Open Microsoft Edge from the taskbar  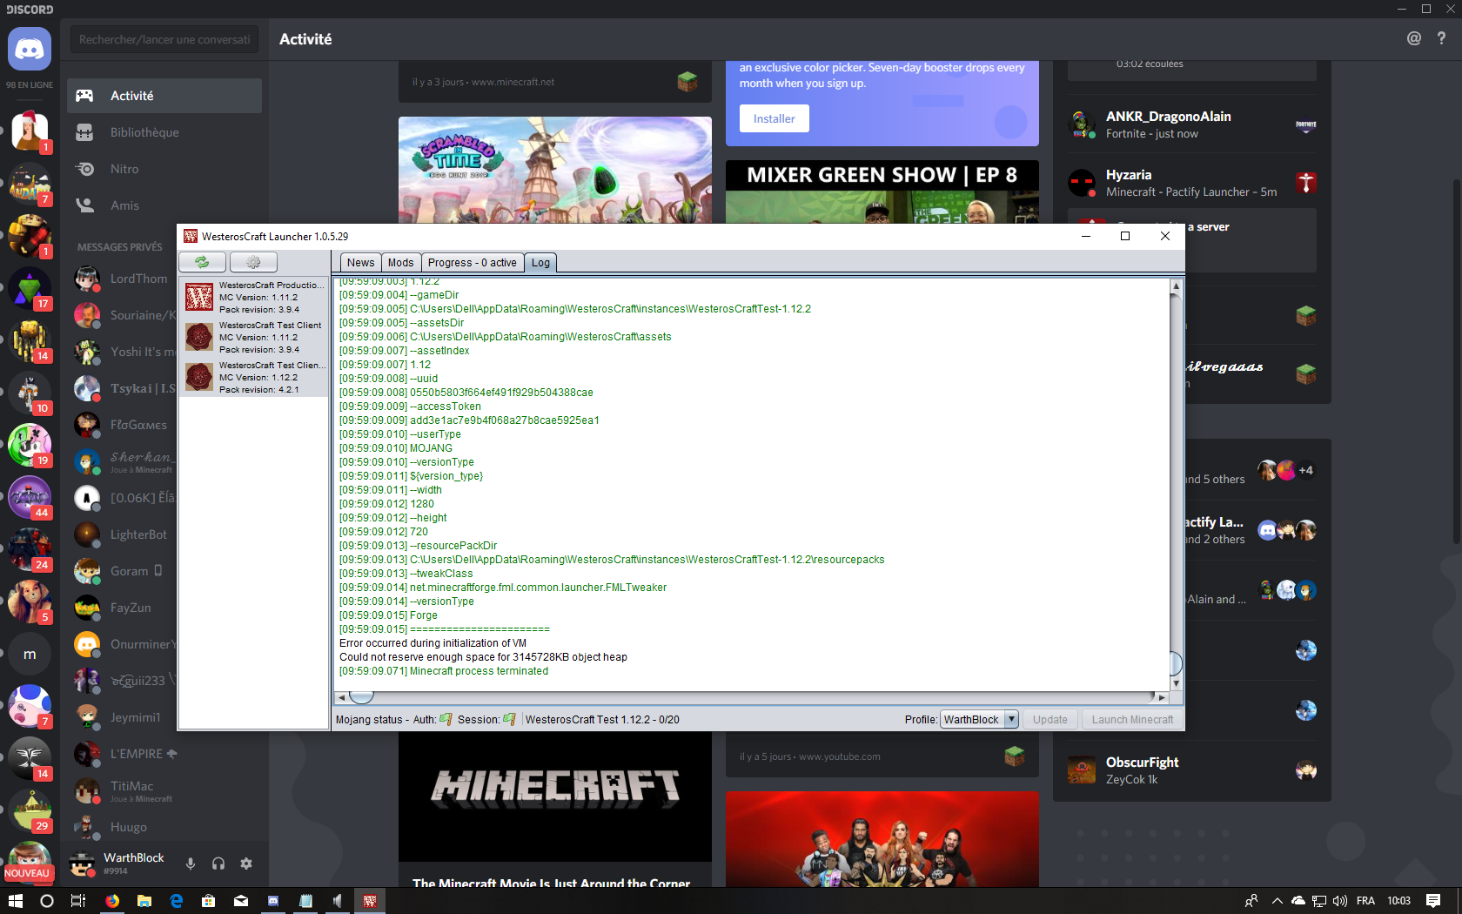pyautogui.click(x=177, y=901)
